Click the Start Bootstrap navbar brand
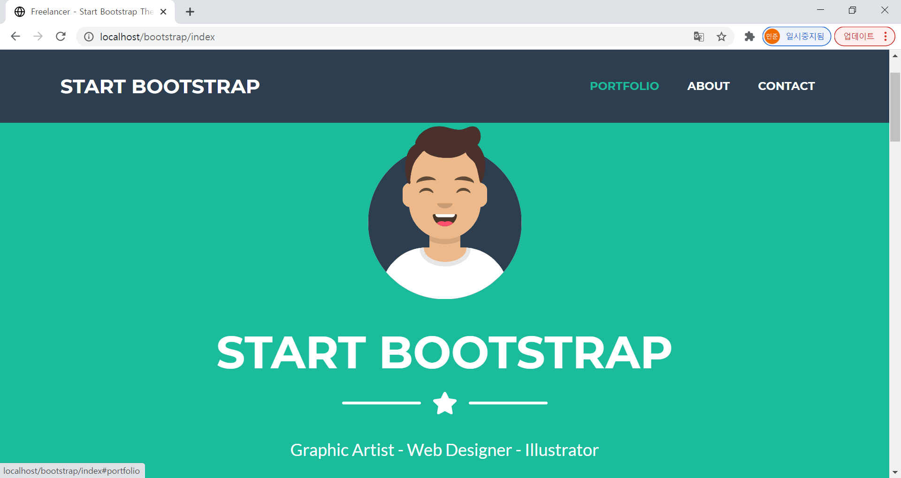This screenshot has height=478, width=901. 160,86
